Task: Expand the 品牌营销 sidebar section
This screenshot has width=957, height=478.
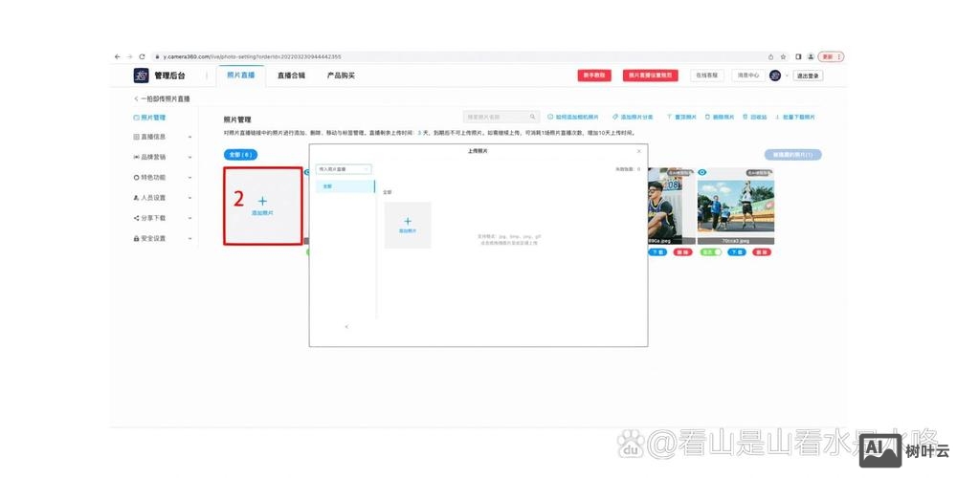Action: pyautogui.click(x=163, y=158)
